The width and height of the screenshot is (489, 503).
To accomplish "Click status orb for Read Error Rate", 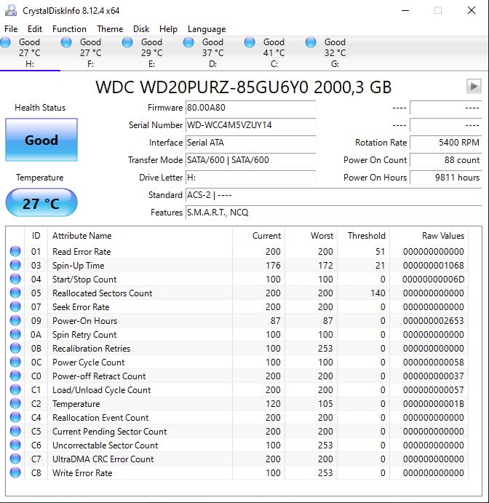I will tap(15, 251).
